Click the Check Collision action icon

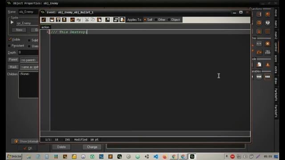(259, 14)
